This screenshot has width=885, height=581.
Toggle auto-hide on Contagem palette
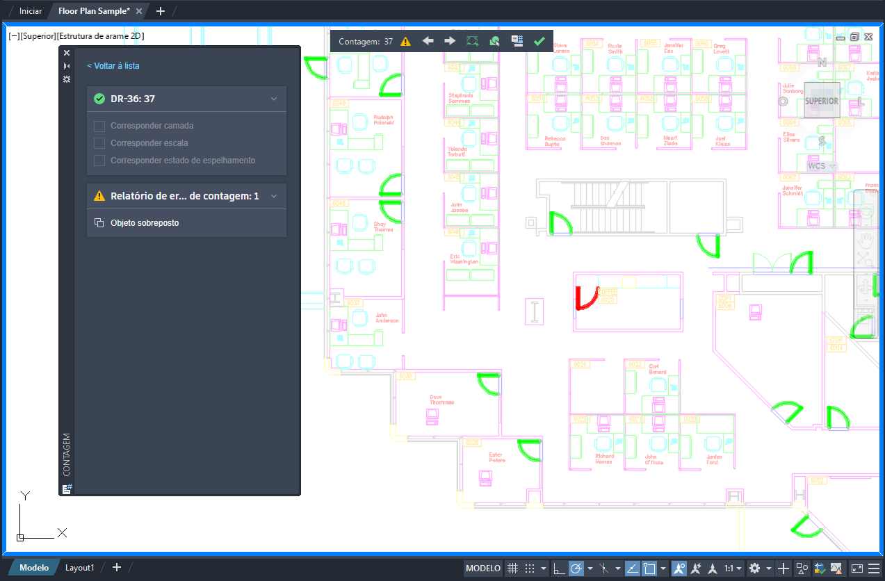(x=67, y=66)
